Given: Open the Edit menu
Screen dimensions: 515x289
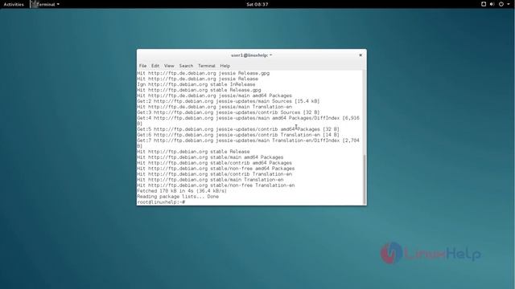Looking at the screenshot, I should coord(155,66).
